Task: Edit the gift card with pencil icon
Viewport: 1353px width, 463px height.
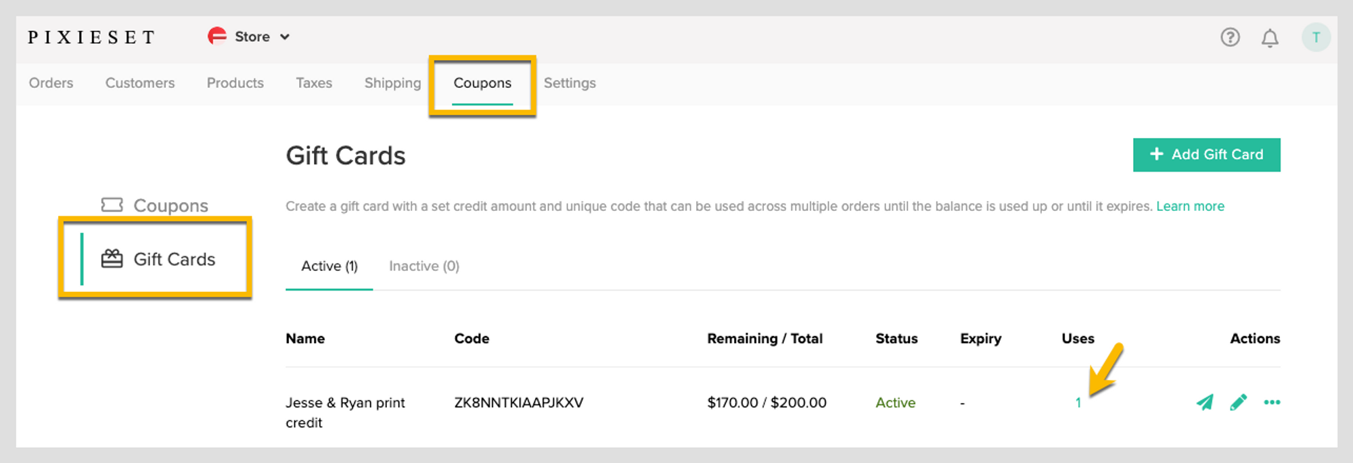Action: tap(1238, 402)
